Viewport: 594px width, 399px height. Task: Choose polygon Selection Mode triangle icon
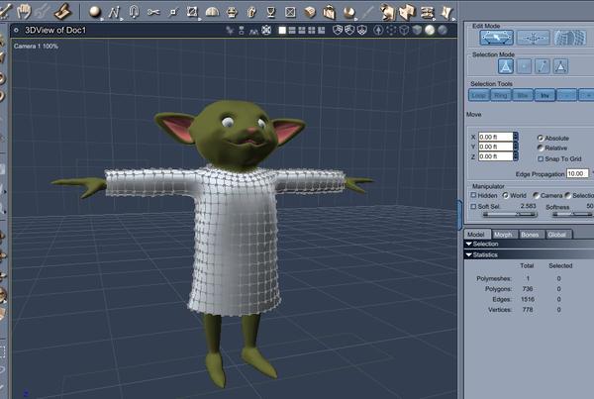coord(560,66)
